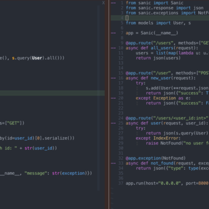209x209 pixels.
Task: Click 'app.run(host="0.0.0.0"' text
Action: pyautogui.click(x=153, y=183)
